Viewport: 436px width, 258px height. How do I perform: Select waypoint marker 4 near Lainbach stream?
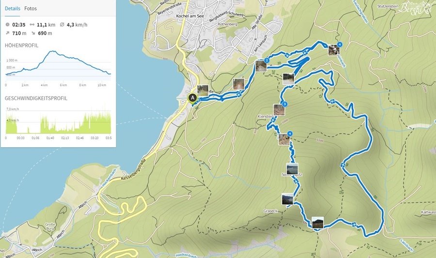point(339,44)
